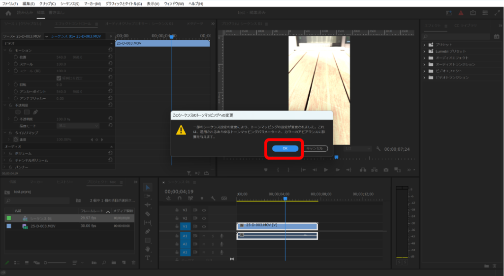The height and width of the screenshot is (276, 504).
Task: Open the クリップ(C) menu
Action: (x=47, y=3)
